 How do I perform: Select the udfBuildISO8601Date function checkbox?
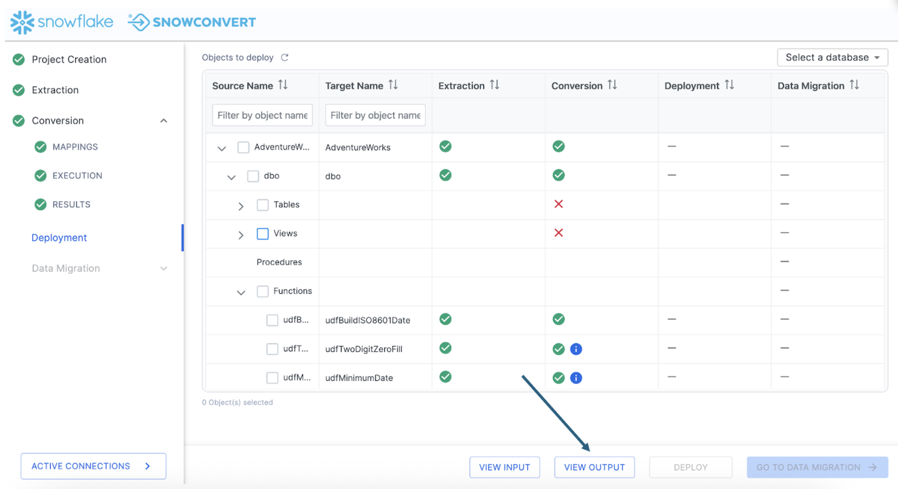272,320
